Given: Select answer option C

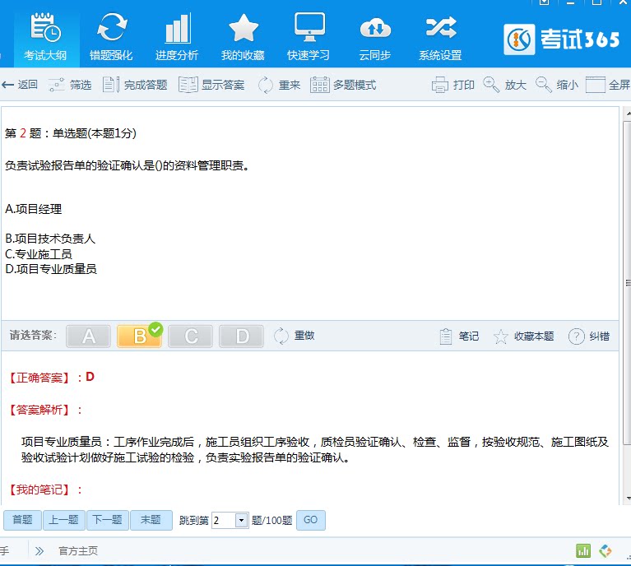Looking at the screenshot, I should (190, 336).
